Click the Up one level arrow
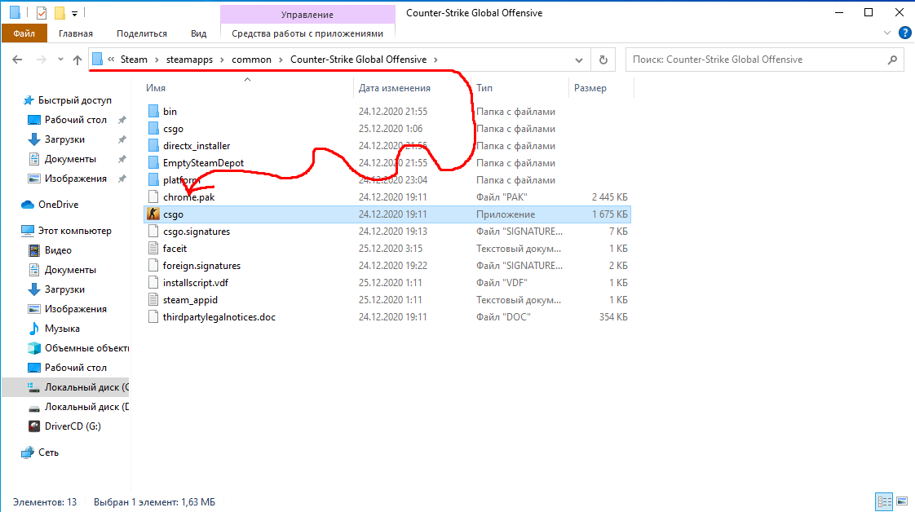915x512 pixels. point(77,60)
